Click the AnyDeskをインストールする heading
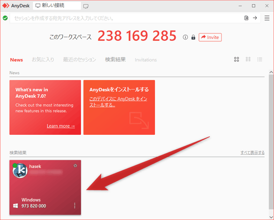The width and height of the screenshot is (274, 220). (x=119, y=89)
